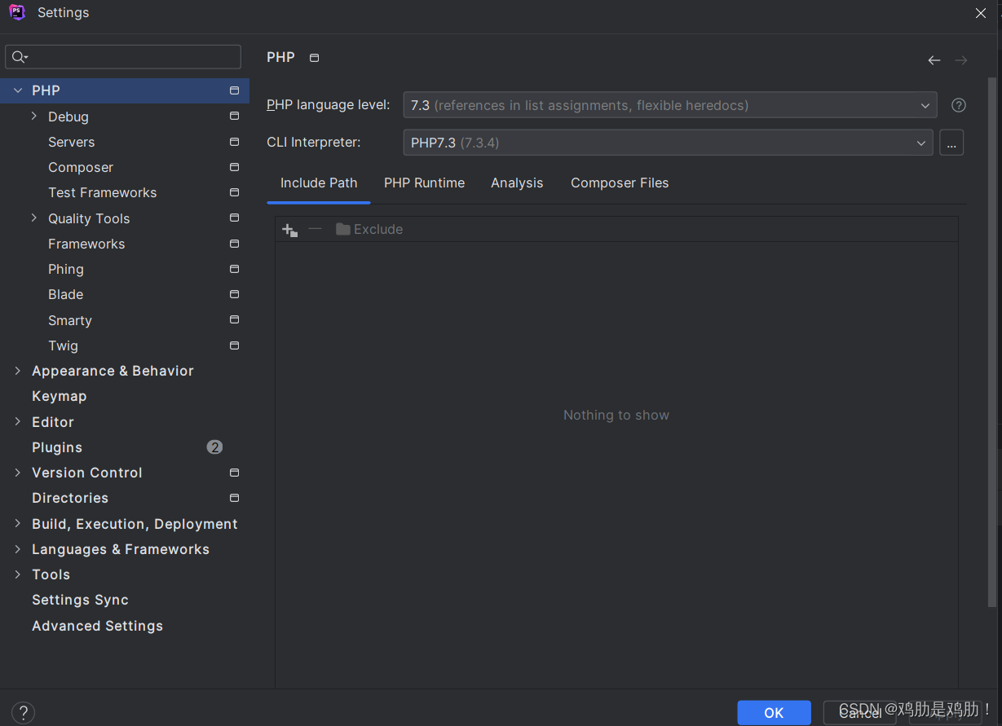Click the magnifier icon in the search box
The width and height of the screenshot is (1002, 726).
17,56
